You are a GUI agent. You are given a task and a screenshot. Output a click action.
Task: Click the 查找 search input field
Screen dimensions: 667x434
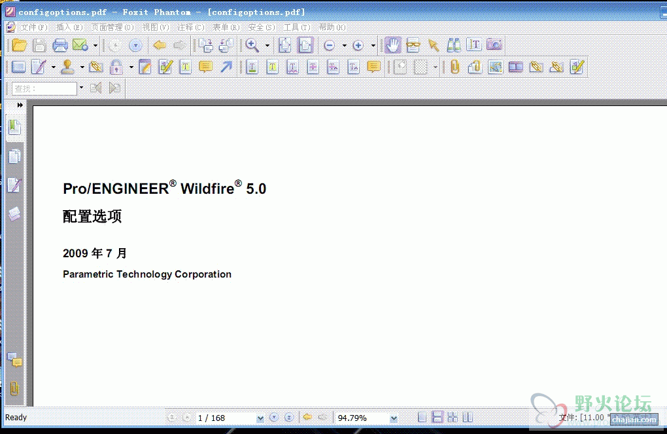pos(44,88)
